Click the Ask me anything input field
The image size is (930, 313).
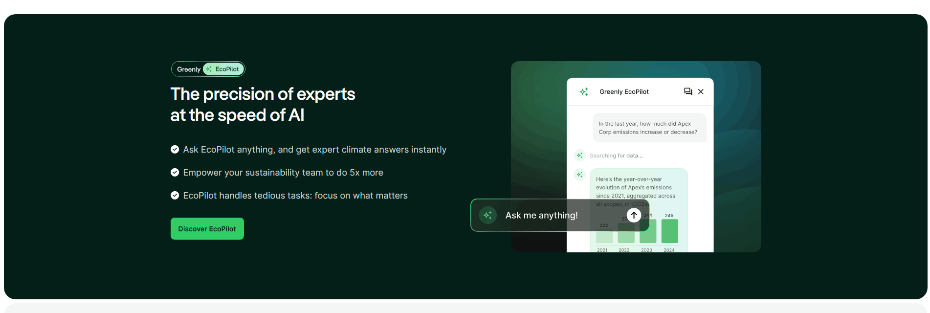(x=559, y=215)
